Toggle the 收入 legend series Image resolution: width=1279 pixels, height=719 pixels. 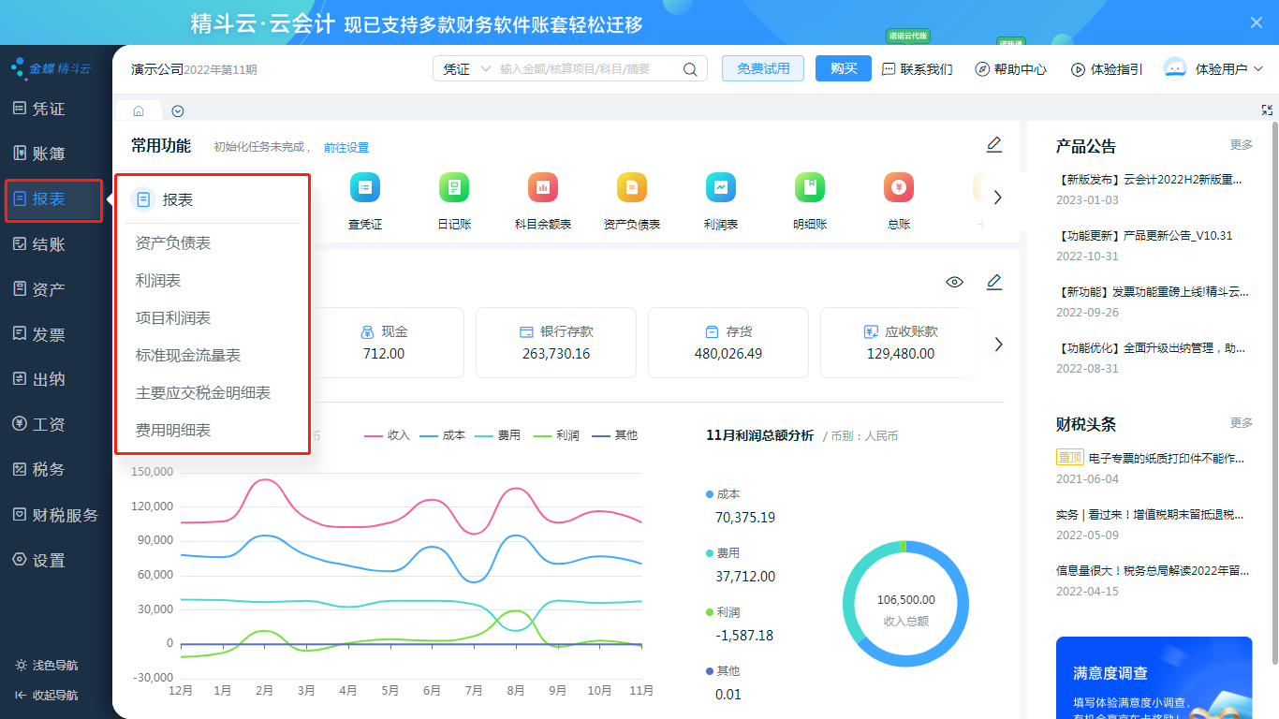click(387, 435)
